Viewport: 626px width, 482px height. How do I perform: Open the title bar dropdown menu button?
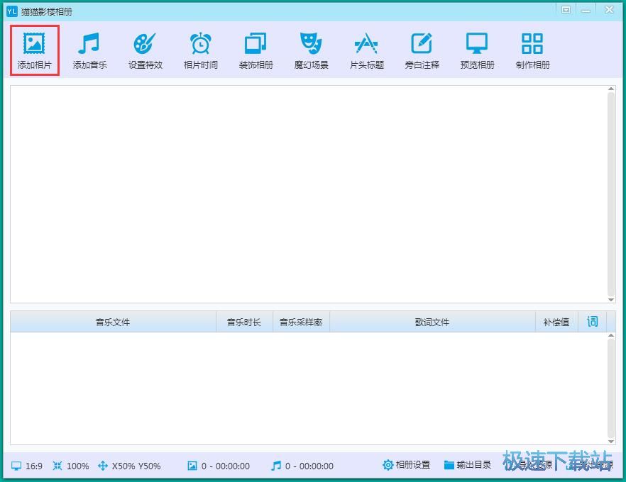[x=566, y=10]
